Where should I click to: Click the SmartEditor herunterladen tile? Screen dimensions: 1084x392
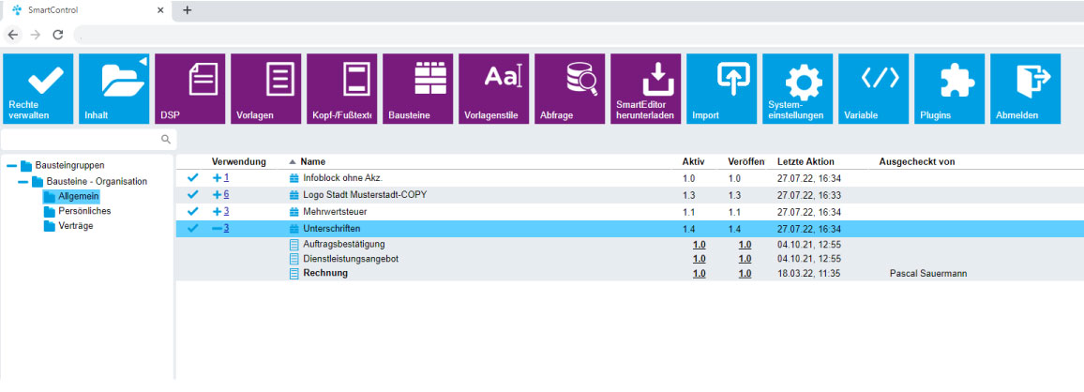[x=646, y=88]
